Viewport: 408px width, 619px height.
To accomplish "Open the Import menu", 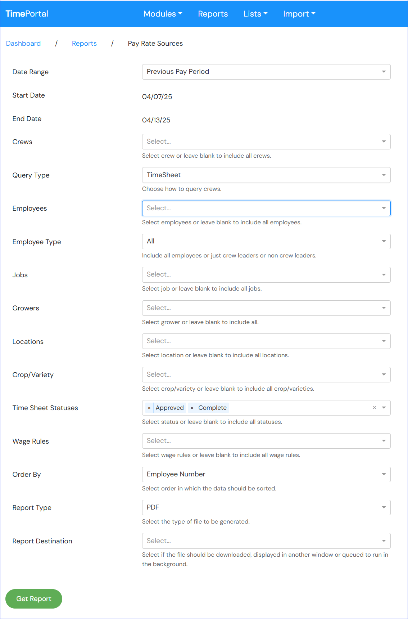I will coord(299,14).
